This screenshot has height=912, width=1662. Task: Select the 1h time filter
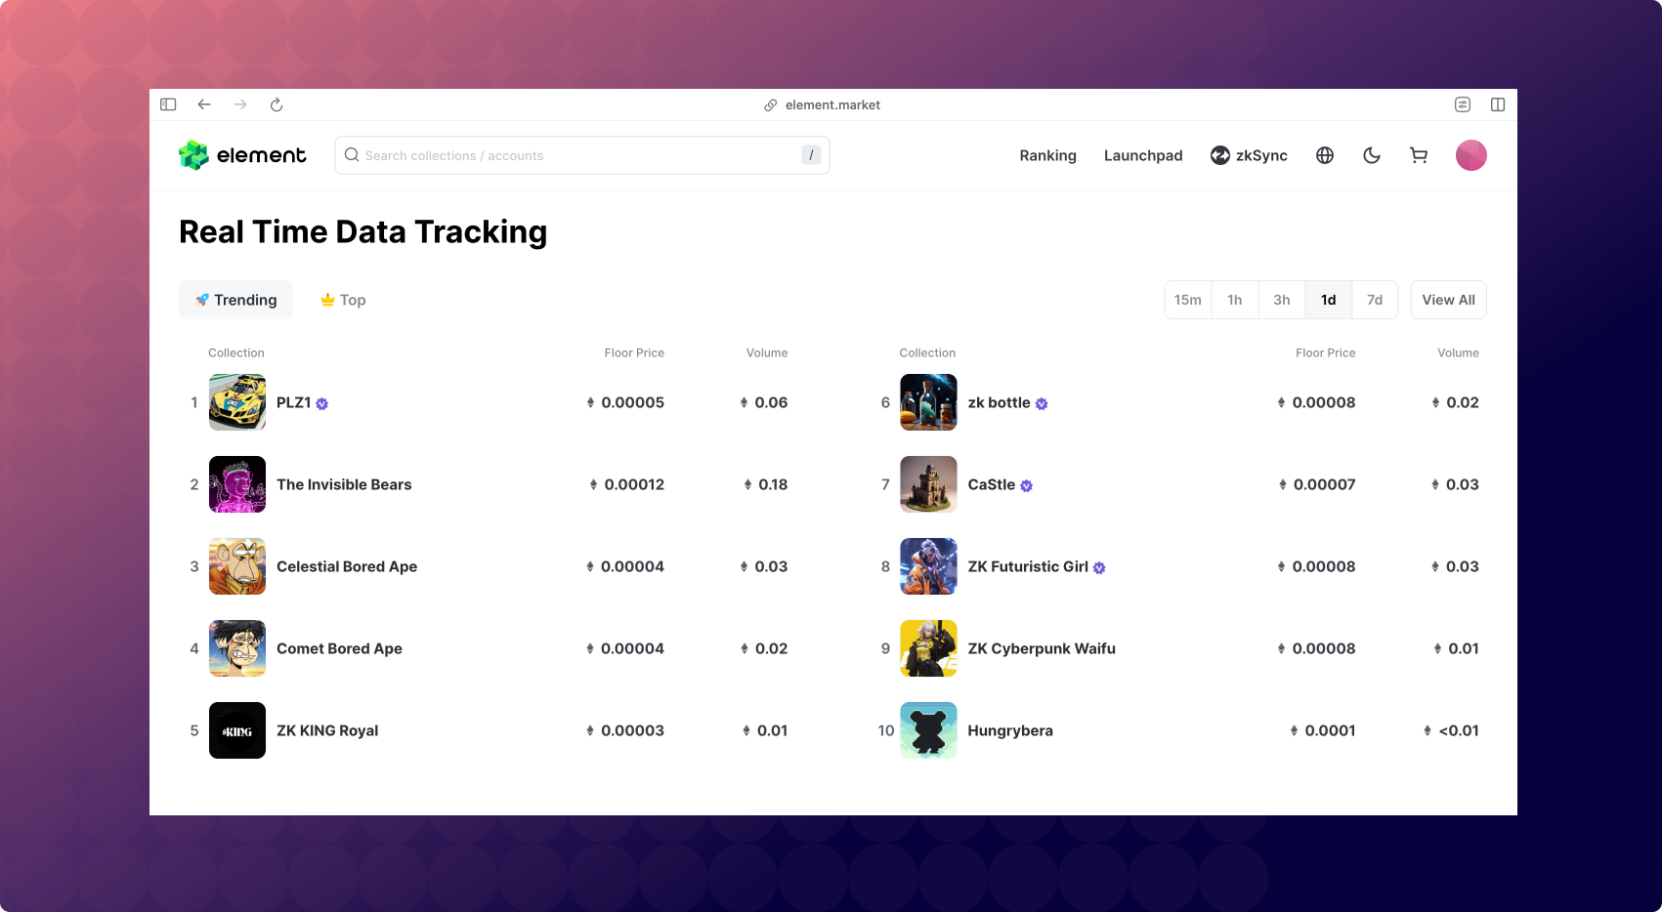[x=1234, y=300]
